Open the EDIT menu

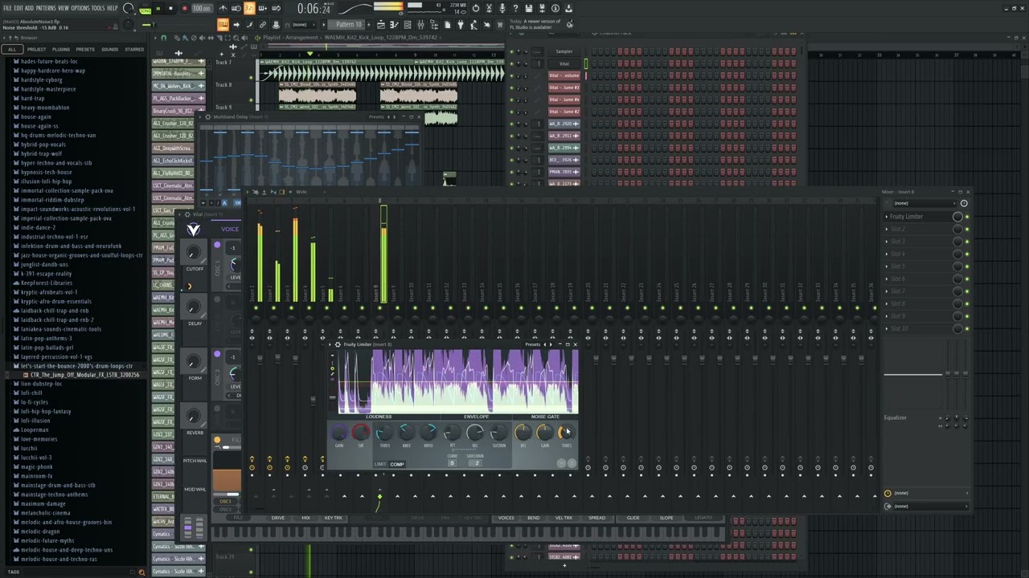[x=18, y=8]
